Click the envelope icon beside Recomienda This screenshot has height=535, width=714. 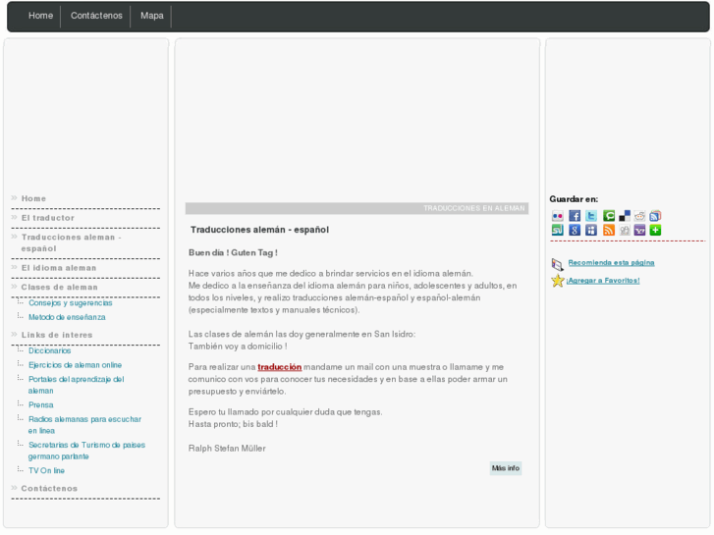[558, 264]
